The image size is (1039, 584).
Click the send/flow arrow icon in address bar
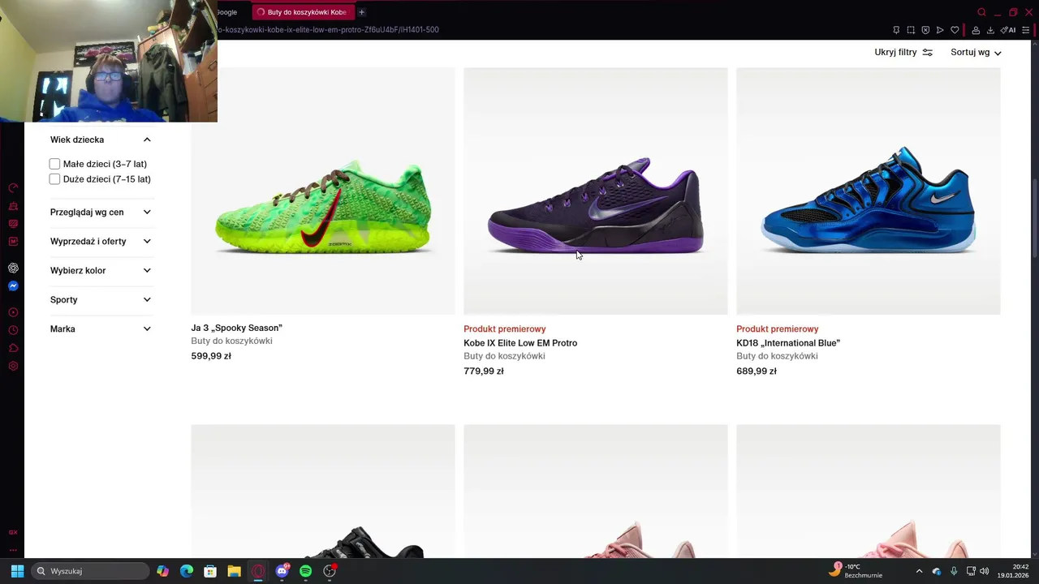tap(940, 30)
